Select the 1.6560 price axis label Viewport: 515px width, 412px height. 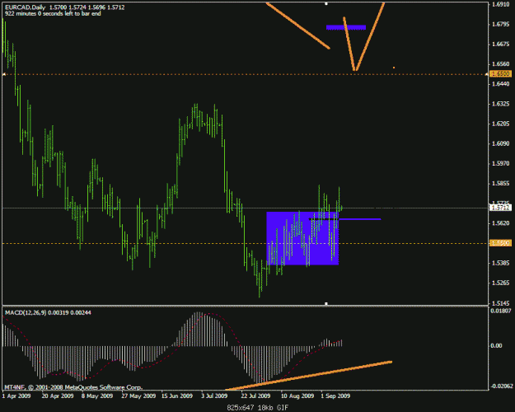[x=500, y=64]
